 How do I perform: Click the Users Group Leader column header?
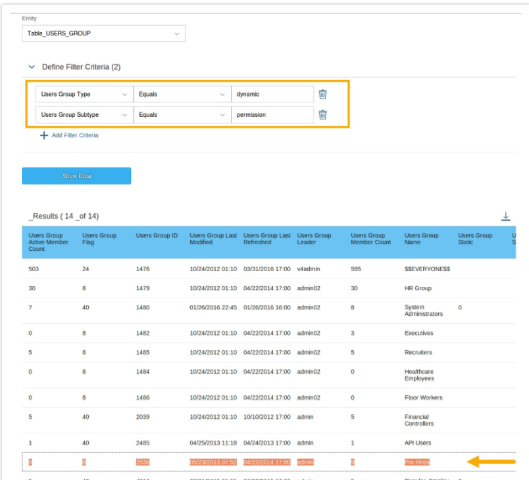tap(314, 238)
